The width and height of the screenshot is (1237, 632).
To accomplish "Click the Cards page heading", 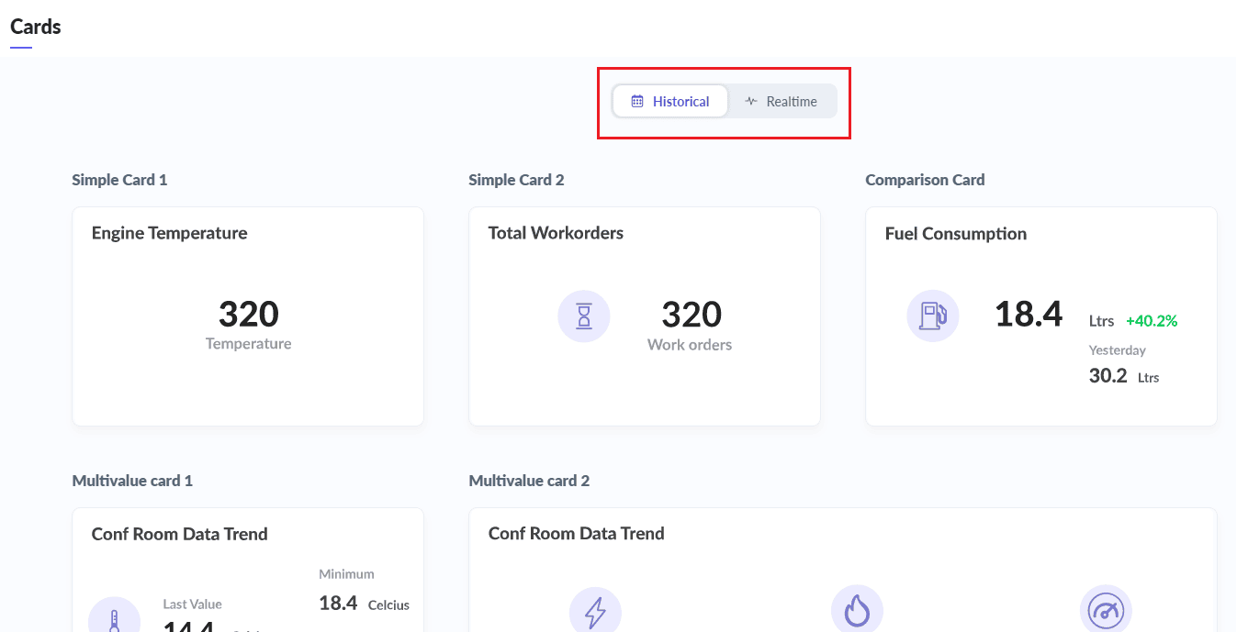I will [x=36, y=27].
